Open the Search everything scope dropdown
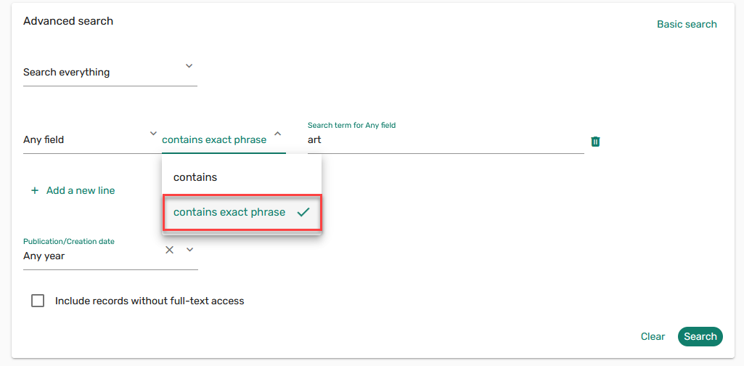Image resolution: width=744 pixels, height=366 pixels. (x=102, y=73)
